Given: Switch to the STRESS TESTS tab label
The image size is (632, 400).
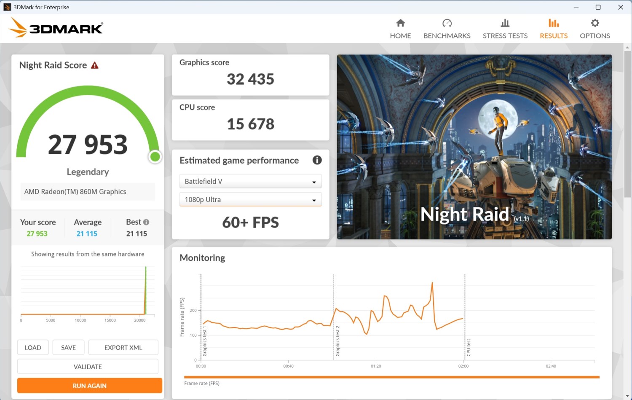Looking at the screenshot, I should coord(505,36).
